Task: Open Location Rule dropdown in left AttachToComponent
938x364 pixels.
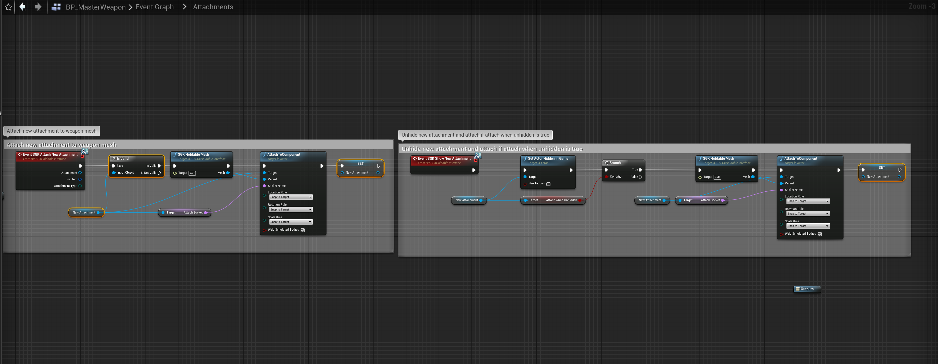Action: tap(291, 197)
